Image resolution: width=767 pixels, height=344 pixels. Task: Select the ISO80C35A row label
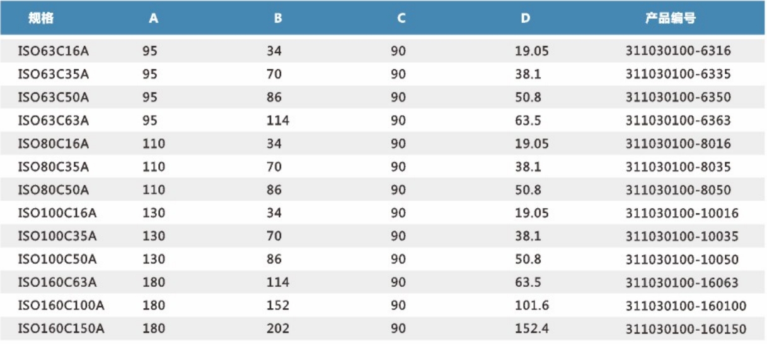[54, 167]
